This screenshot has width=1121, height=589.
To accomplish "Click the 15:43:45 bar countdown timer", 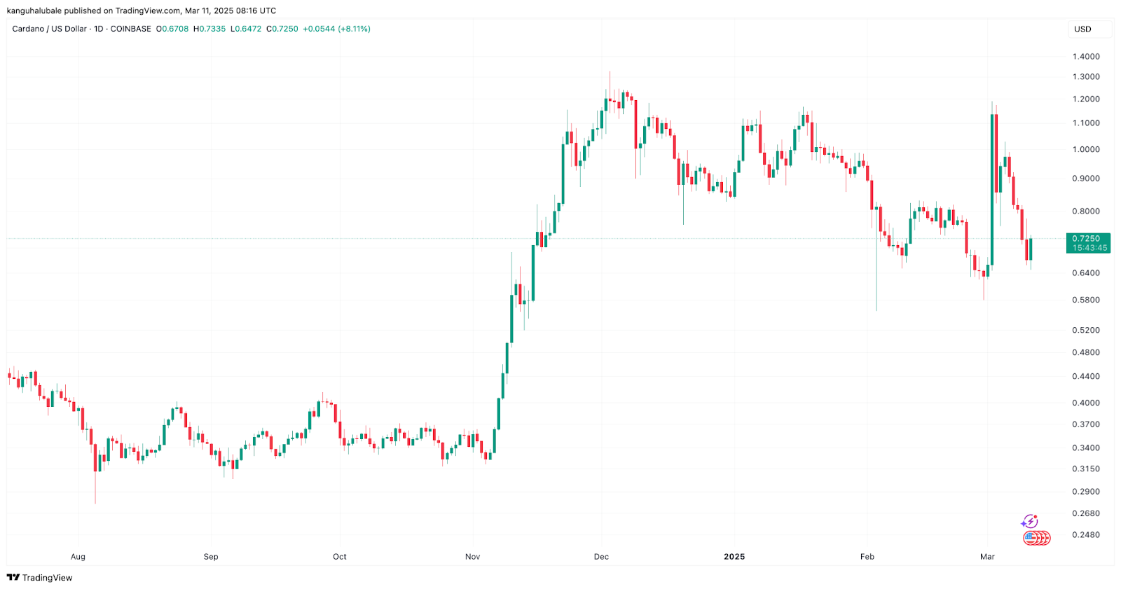I will pos(1089,248).
